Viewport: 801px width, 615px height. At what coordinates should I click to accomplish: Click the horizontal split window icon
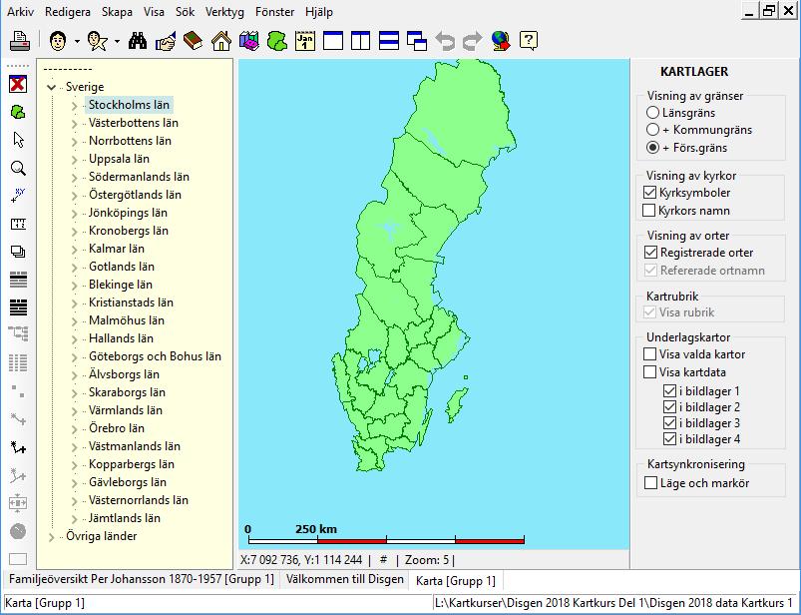389,40
